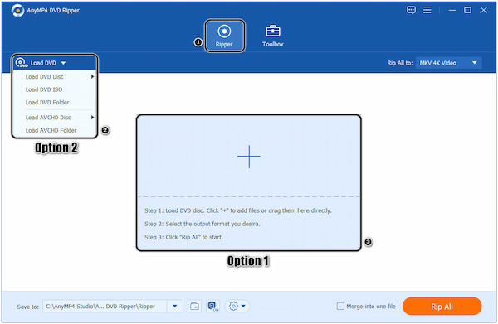Click the GPU acceleration icon

212,307
